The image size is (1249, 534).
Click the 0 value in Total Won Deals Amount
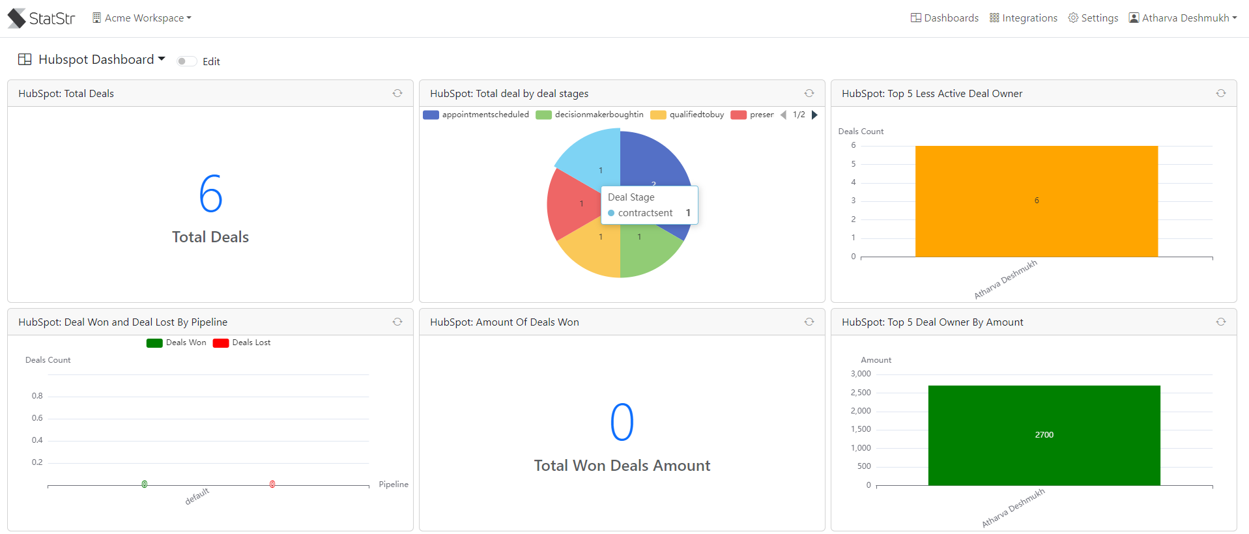pos(622,422)
